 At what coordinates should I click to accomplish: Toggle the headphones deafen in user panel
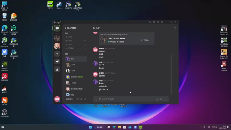click(x=85, y=99)
